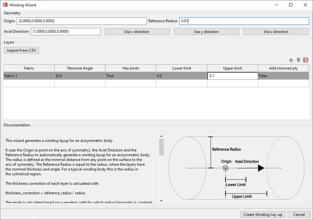Change the Nominal Angle value of 30.0
This screenshot has height=220, width=313.
[x=79, y=76]
